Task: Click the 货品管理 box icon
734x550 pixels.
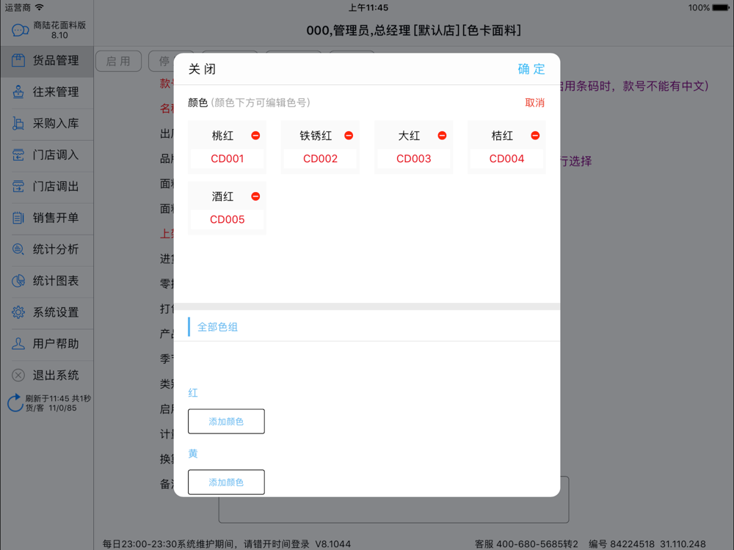Action: [x=18, y=60]
